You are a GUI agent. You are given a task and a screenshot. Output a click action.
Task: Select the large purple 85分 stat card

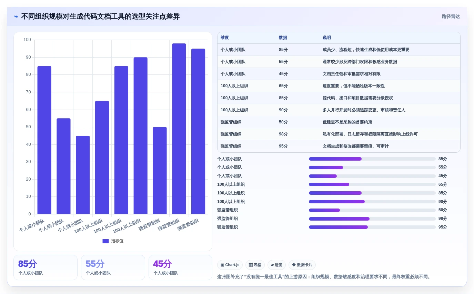46,267
